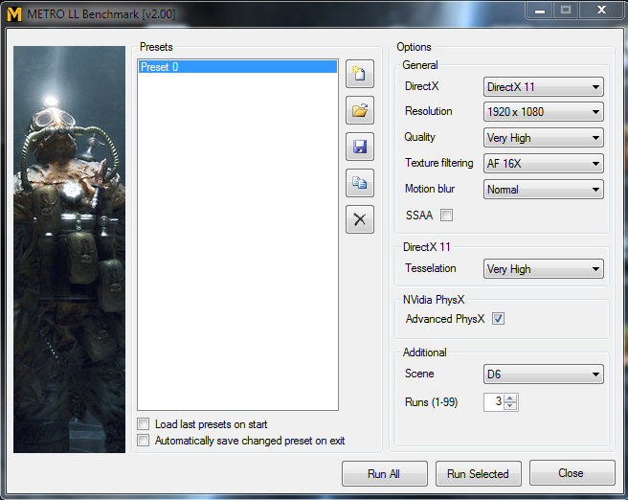Expand the Resolution 1920 x 1080 dropdown
The height and width of the screenshot is (500, 628).
(x=544, y=112)
